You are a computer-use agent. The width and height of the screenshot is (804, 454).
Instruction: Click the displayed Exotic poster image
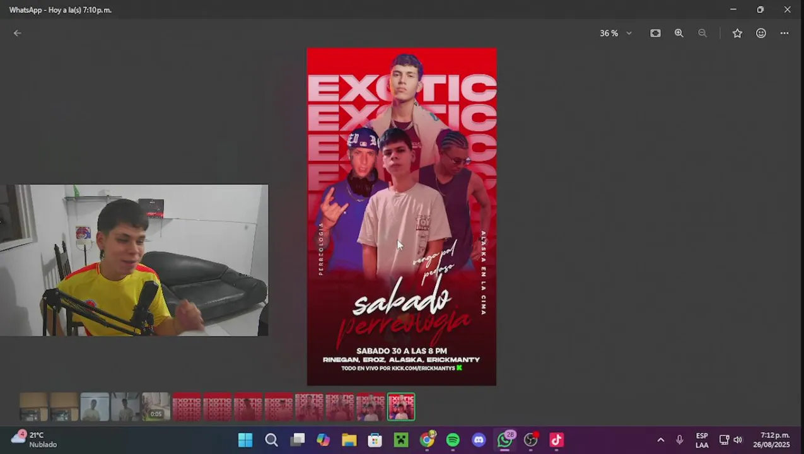(x=401, y=216)
